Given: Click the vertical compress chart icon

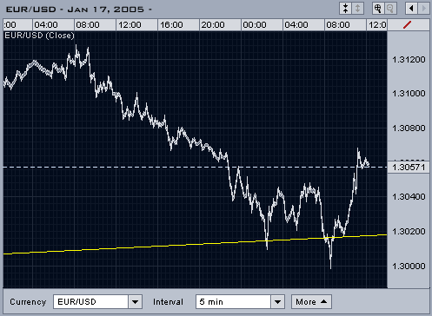Looking at the screenshot, I should (345, 9).
